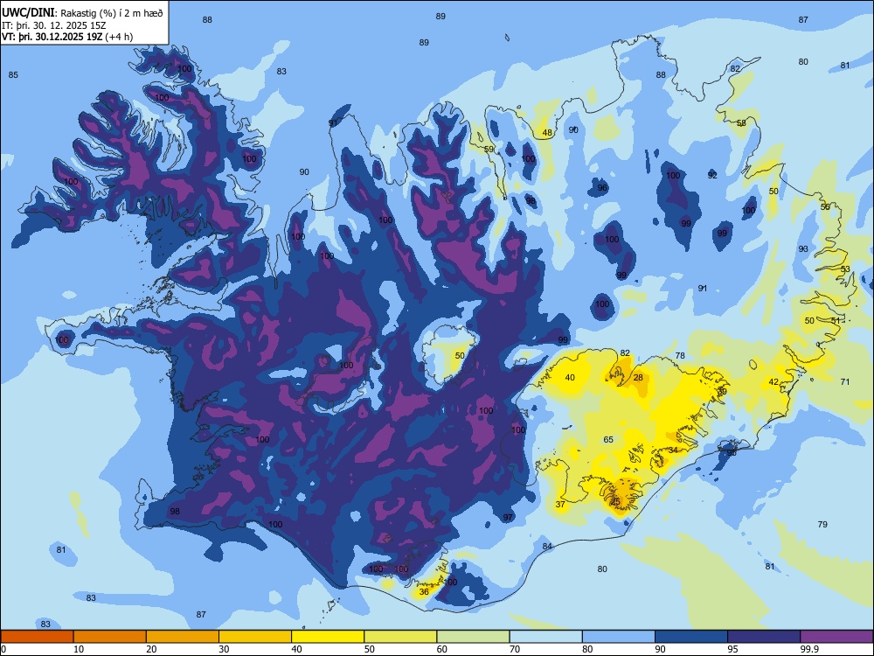This screenshot has height=656, width=874.
Task: Click the humidity value '71' on the map
Action: (x=845, y=381)
